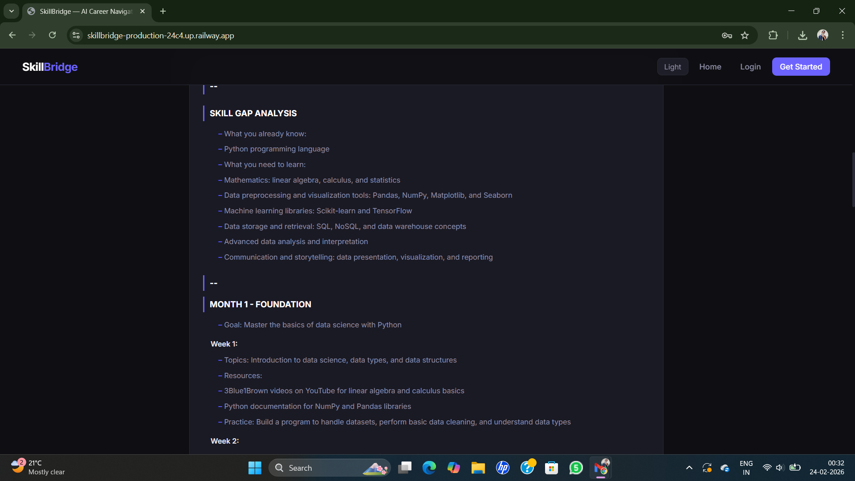
Task: Expand the tab search dropdown arrow
Action: (x=11, y=11)
